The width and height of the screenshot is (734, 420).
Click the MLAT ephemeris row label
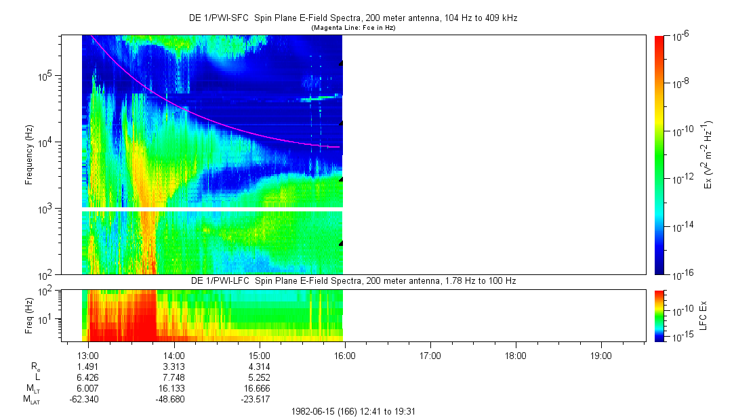pos(30,400)
